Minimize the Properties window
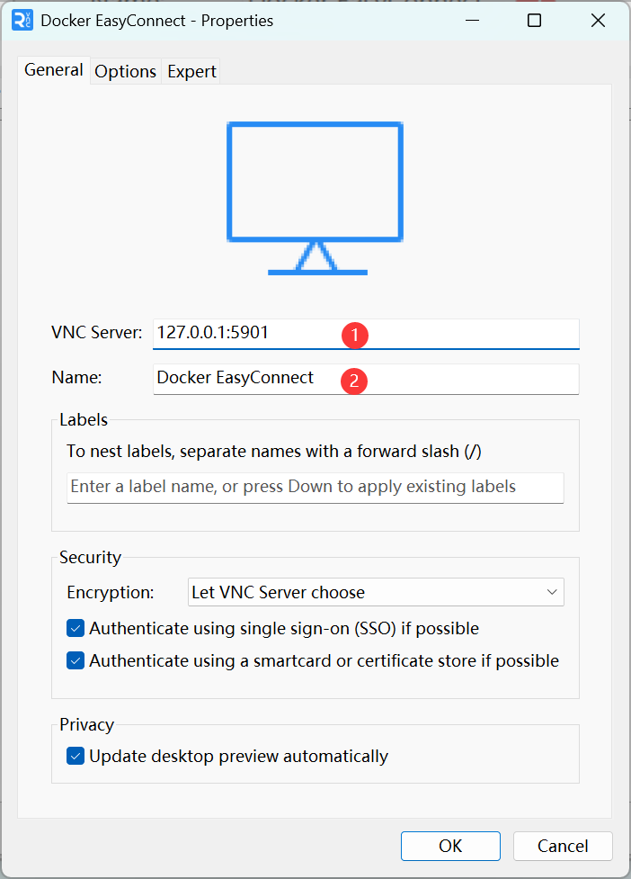Screen dimensions: 631x879 pyautogui.click(x=473, y=21)
